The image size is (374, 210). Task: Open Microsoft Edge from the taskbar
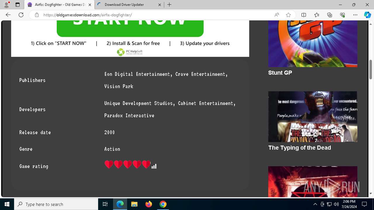[x=120, y=204]
